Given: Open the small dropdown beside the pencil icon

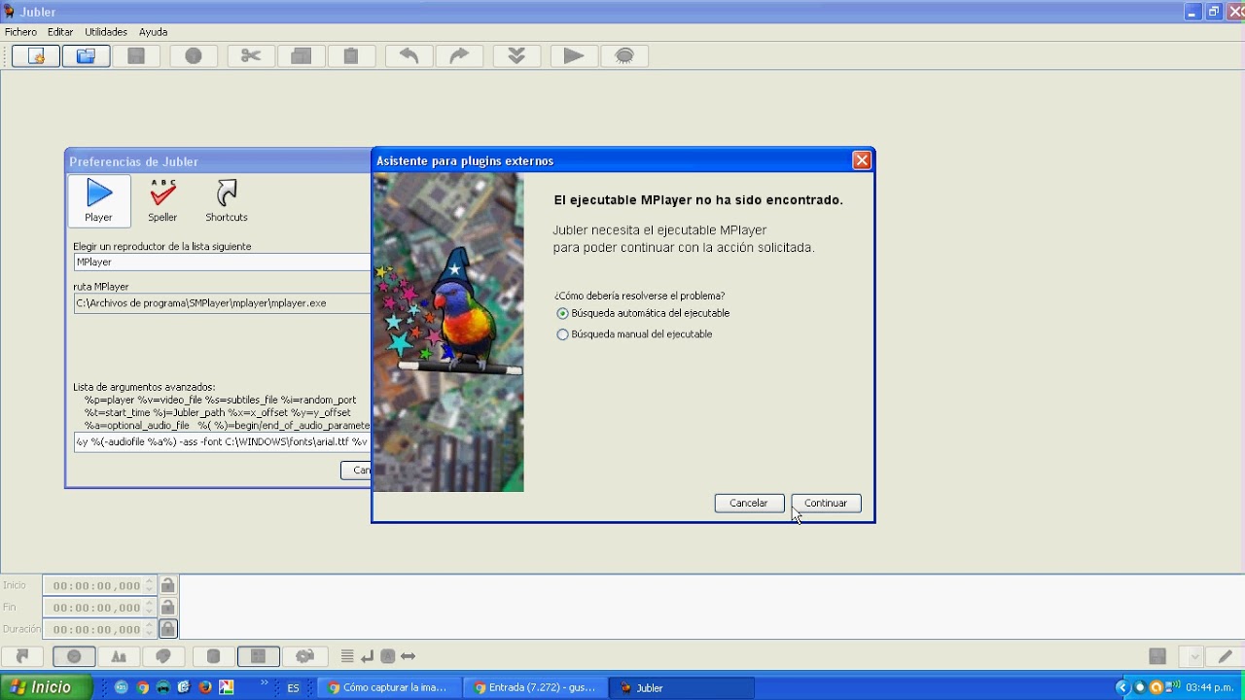Looking at the screenshot, I should coord(1193,656).
